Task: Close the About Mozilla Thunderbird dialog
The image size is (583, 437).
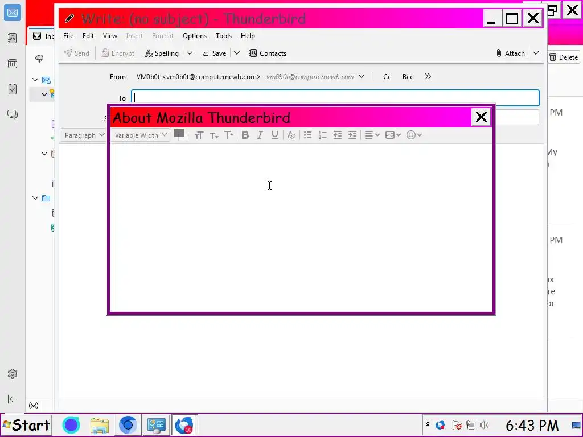Action: [481, 117]
